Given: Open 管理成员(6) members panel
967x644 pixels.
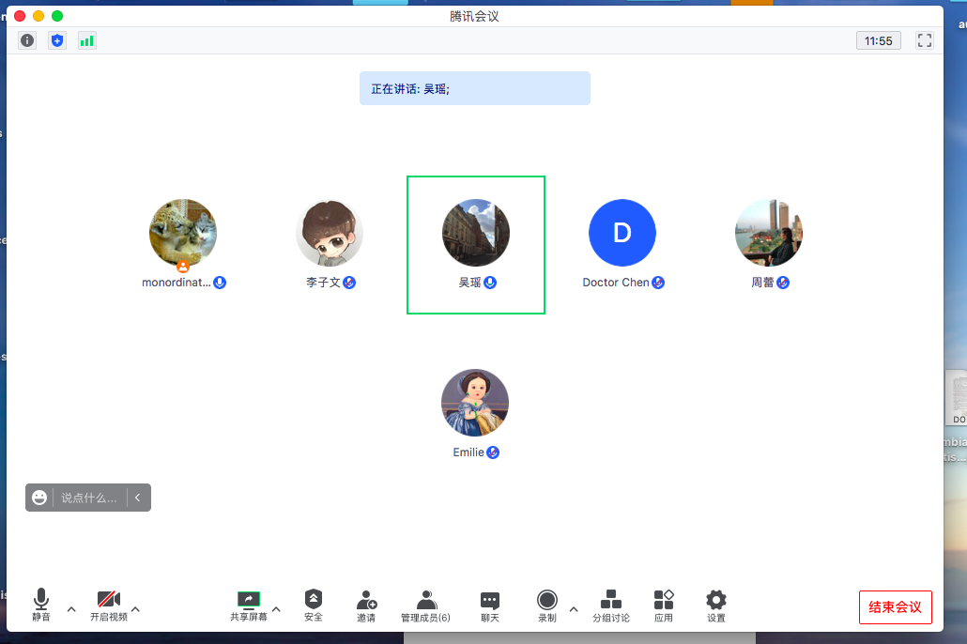Looking at the screenshot, I should (425, 606).
